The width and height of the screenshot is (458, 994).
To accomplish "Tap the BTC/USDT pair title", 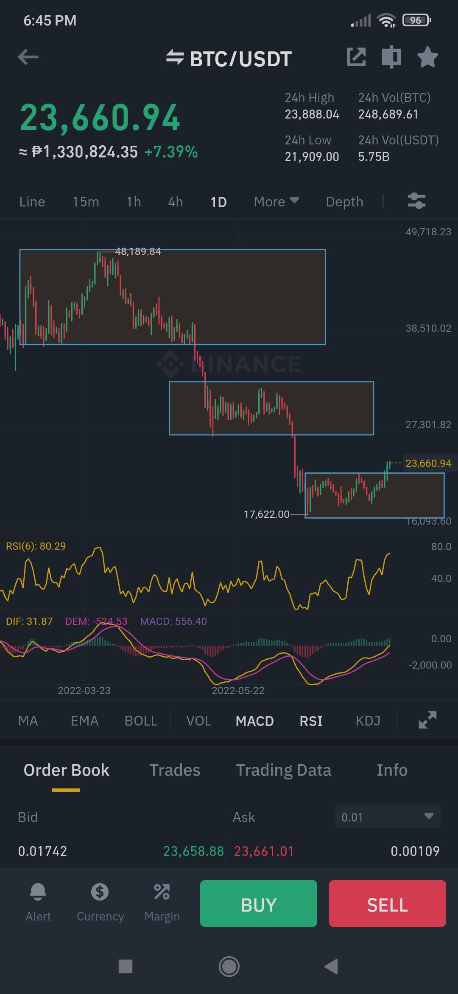I will coord(240,59).
